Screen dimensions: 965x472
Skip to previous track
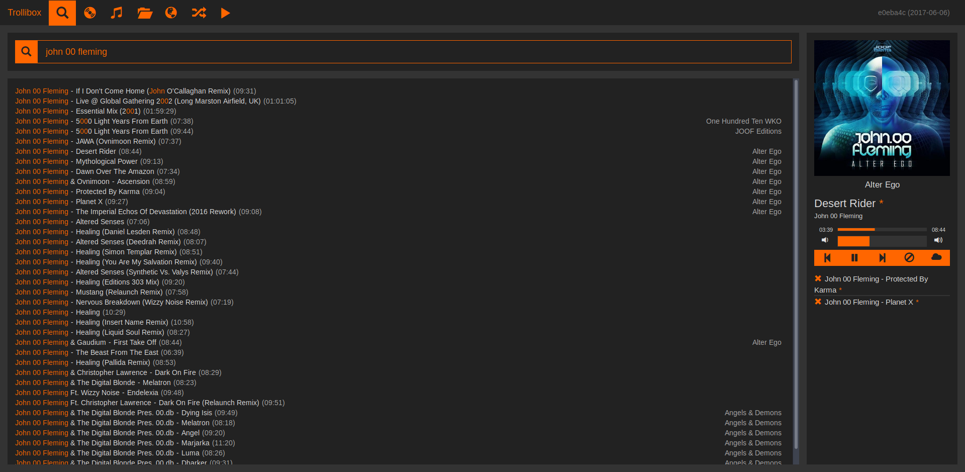tap(827, 258)
